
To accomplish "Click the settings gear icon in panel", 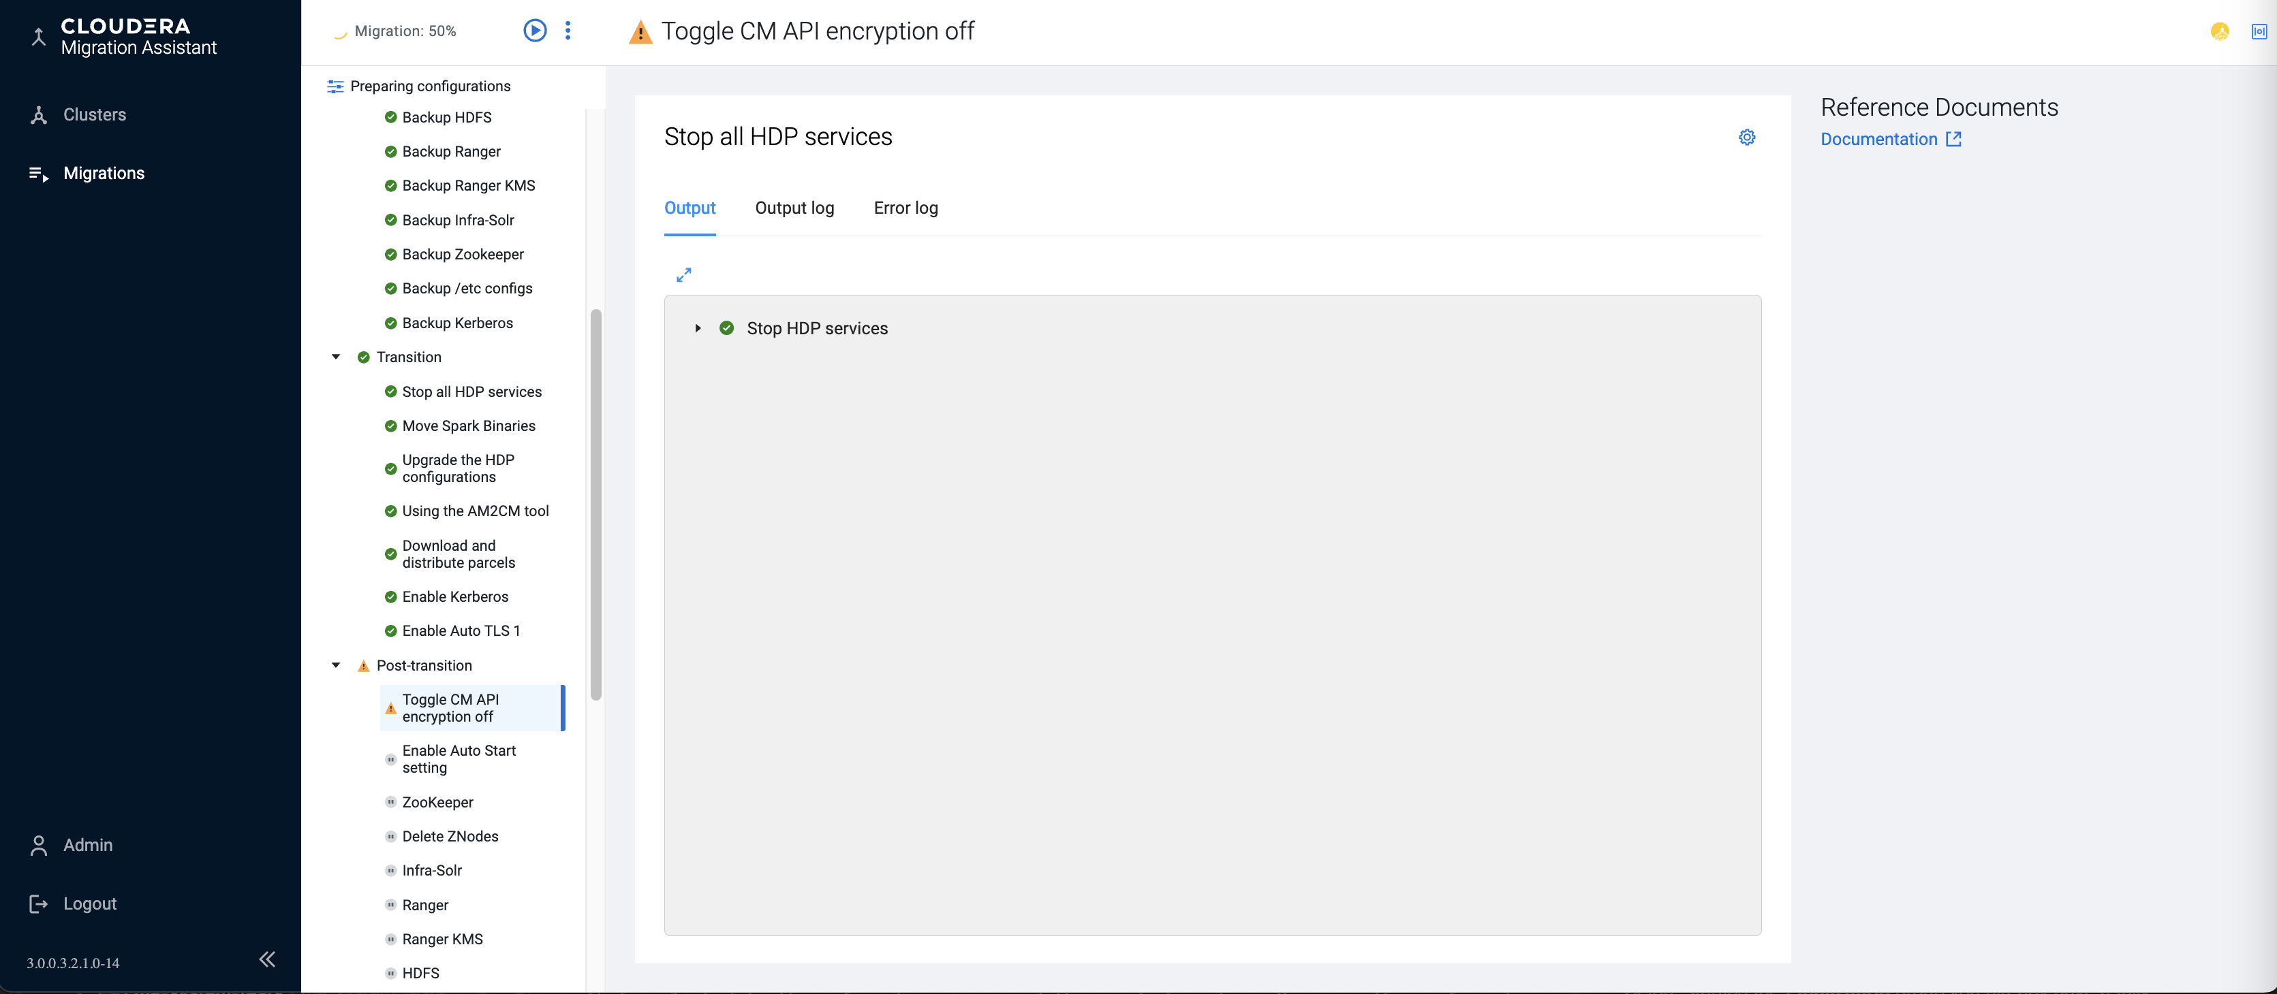I will tap(1747, 137).
